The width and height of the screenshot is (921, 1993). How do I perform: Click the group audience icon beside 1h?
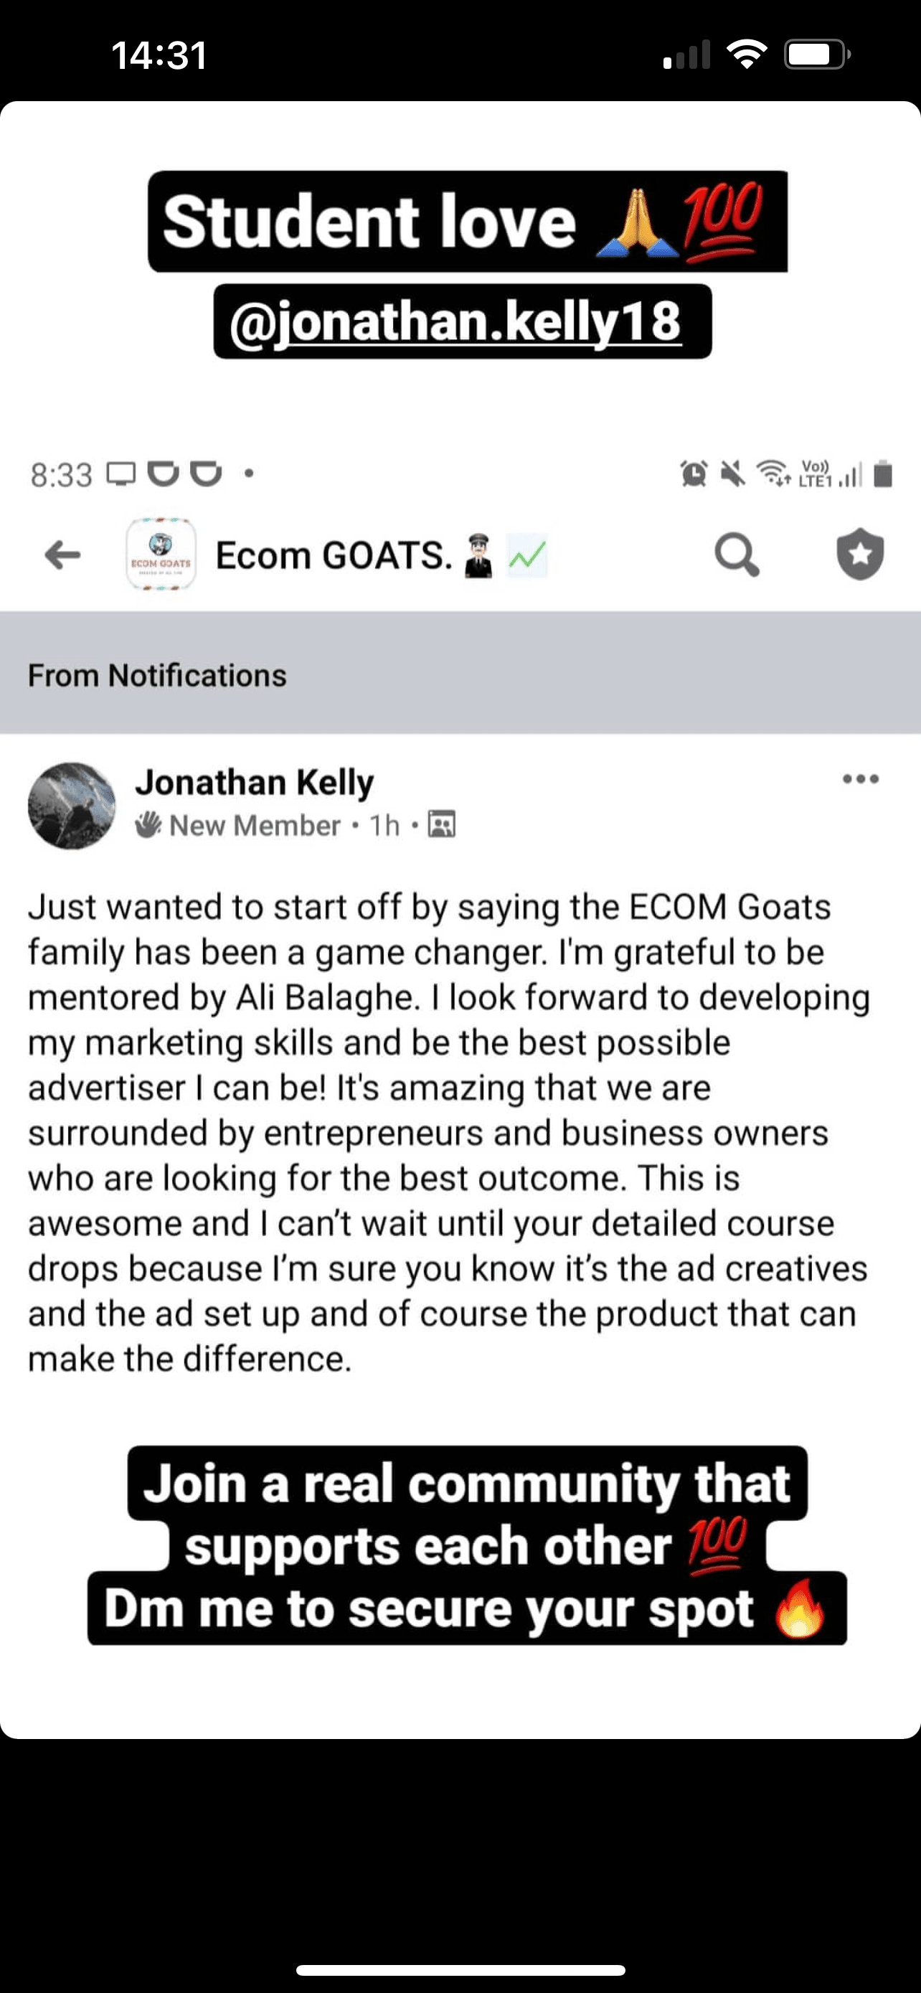tap(442, 825)
